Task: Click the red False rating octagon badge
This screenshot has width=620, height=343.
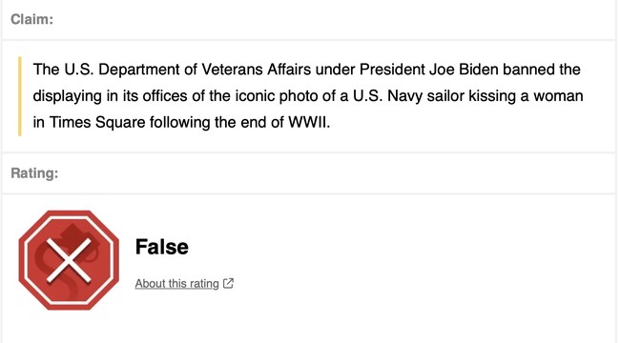Action: coord(69,260)
